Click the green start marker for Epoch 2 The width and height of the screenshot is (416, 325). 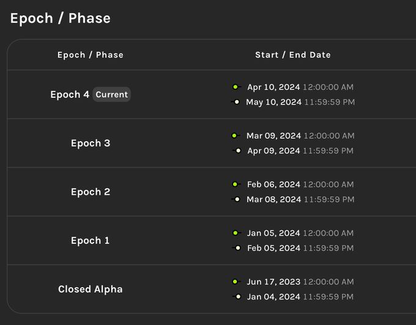tap(235, 184)
